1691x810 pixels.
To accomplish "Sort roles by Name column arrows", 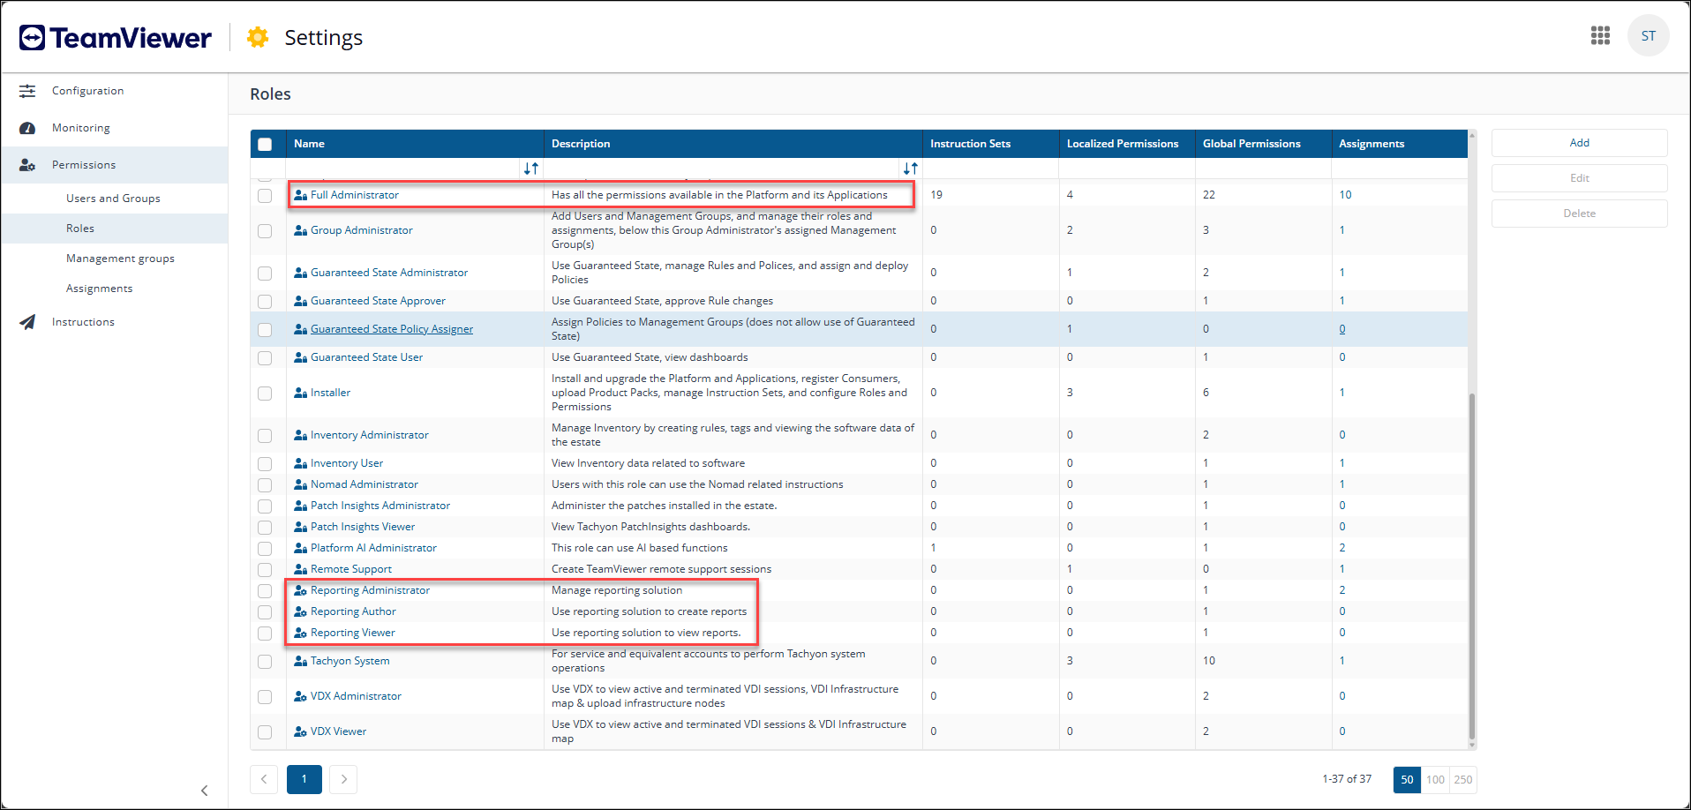I will point(530,169).
